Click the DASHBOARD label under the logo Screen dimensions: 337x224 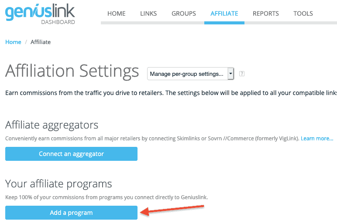(58, 22)
